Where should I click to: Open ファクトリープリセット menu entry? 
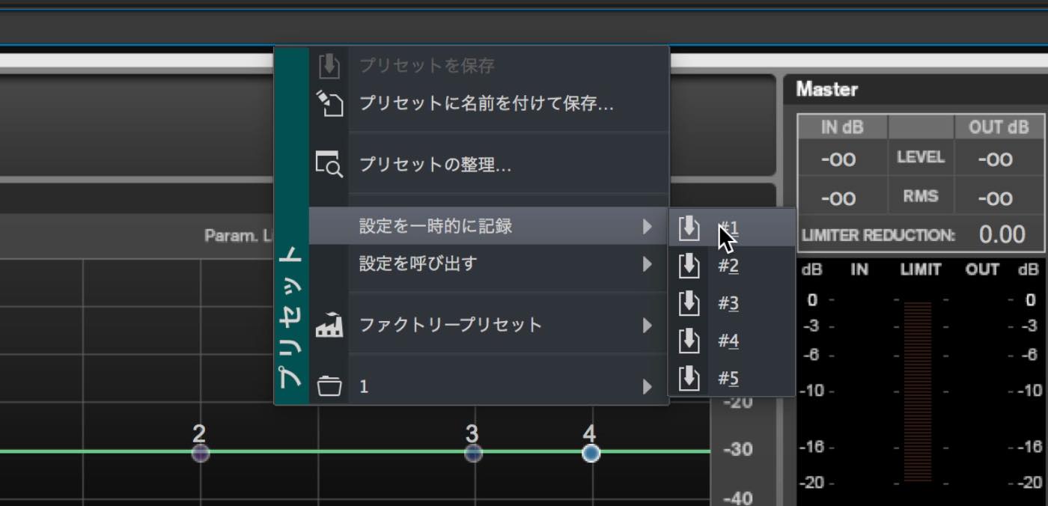489,325
